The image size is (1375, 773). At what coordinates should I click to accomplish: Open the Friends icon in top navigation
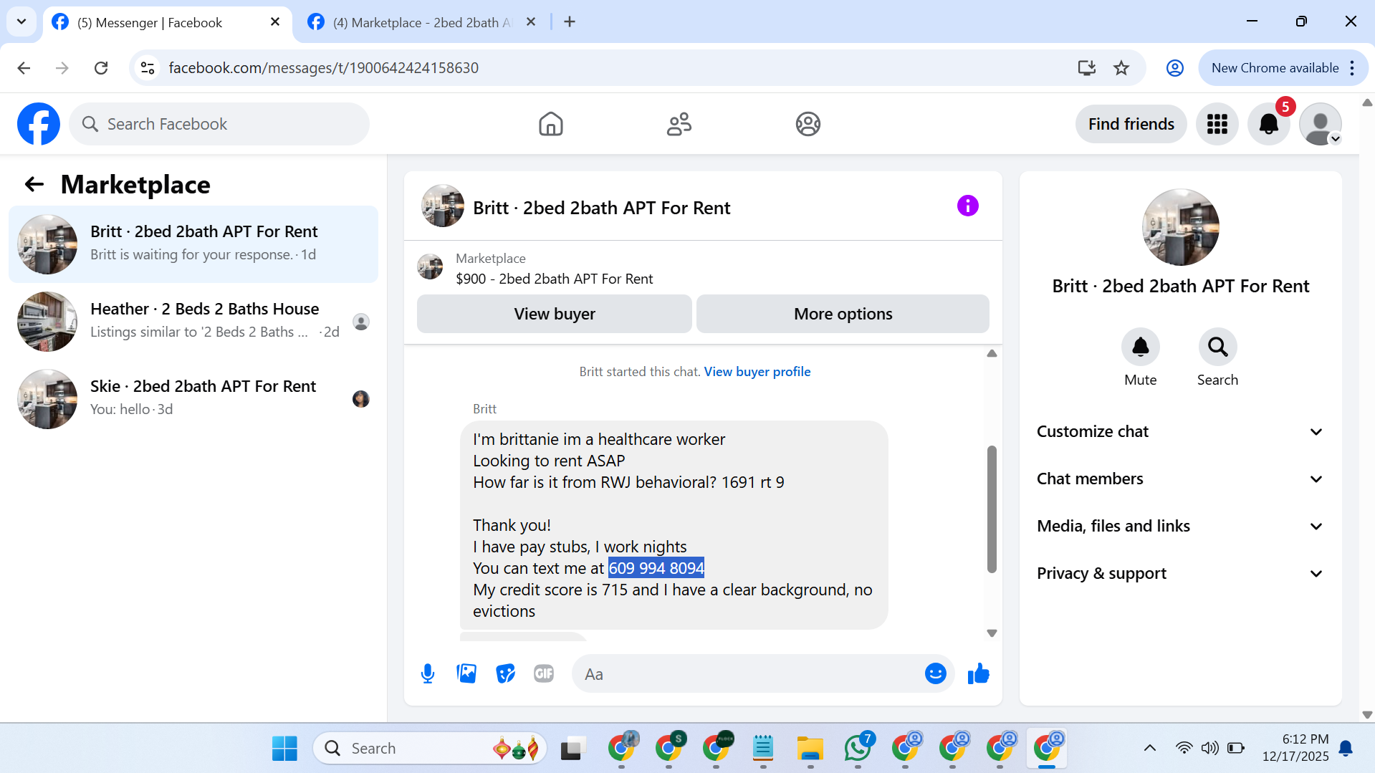[x=679, y=124]
